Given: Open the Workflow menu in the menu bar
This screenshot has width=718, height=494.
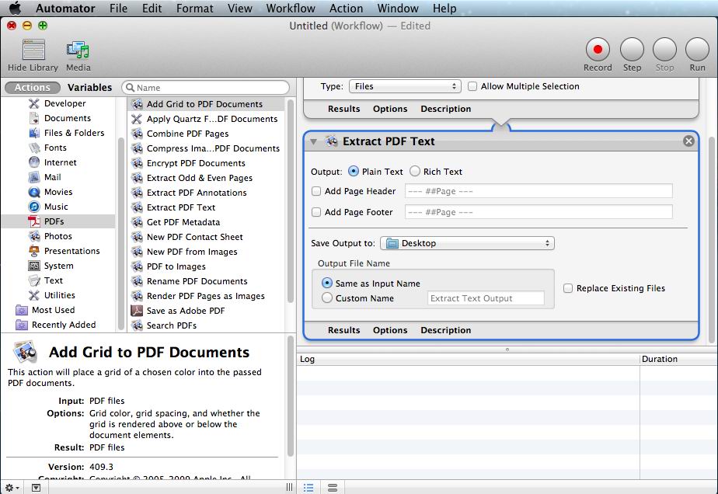Looking at the screenshot, I should (291, 9).
